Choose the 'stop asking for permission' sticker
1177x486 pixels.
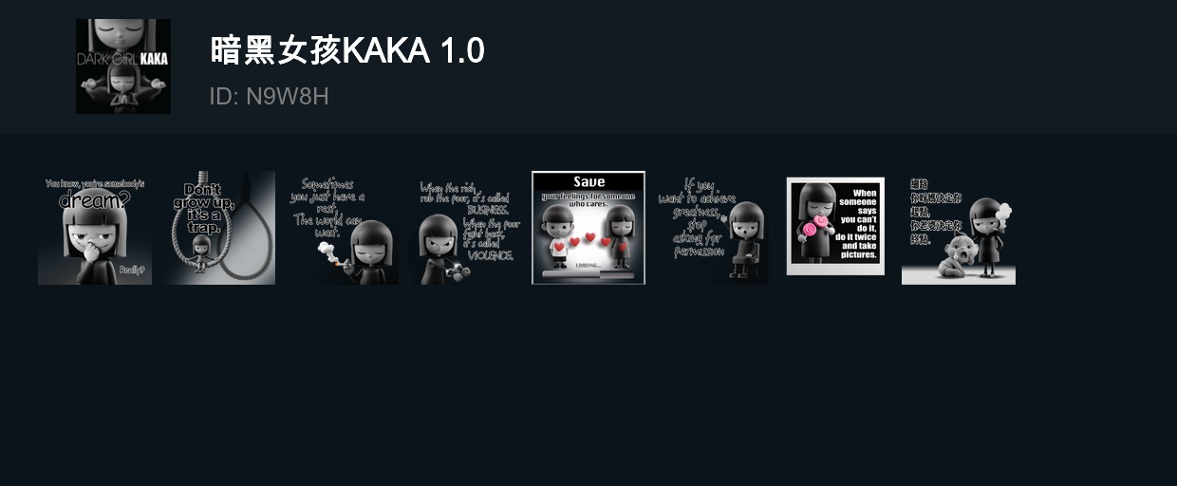[x=712, y=228]
